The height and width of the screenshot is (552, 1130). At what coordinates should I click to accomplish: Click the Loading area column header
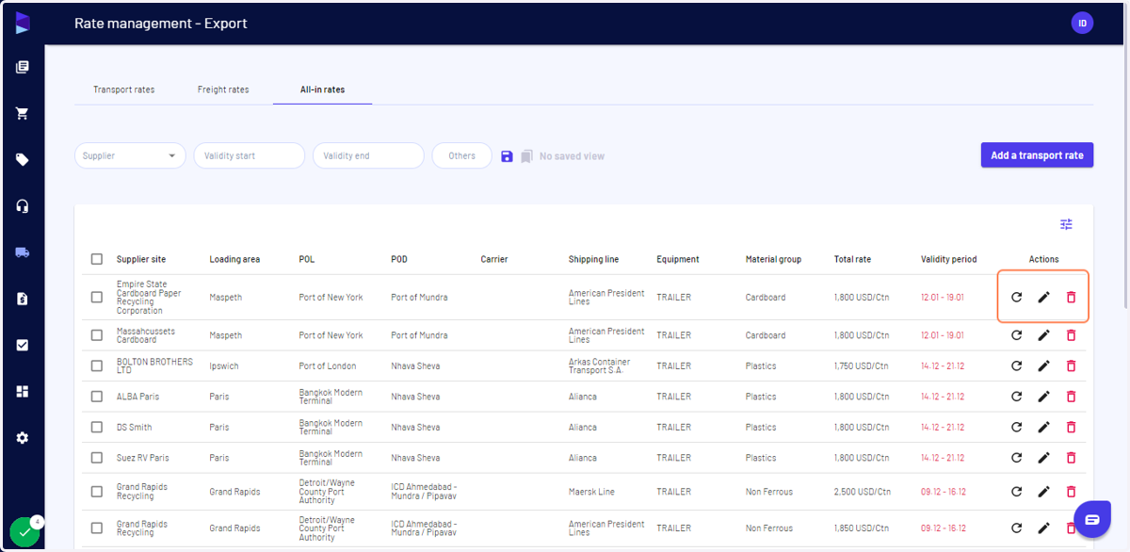pyautogui.click(x=234, y=259)
